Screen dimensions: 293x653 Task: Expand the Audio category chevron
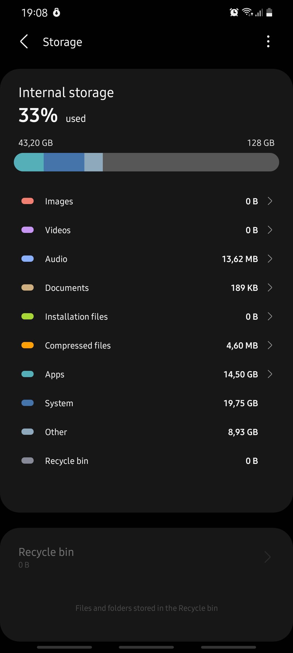click(x=270, y=259)
